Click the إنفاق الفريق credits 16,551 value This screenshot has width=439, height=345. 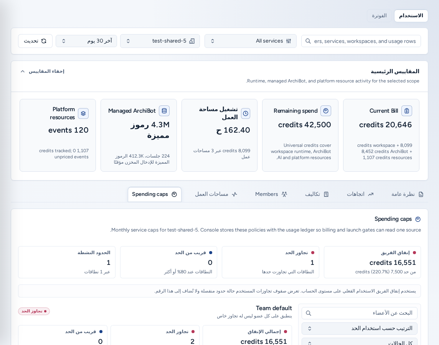tap(393, 263)
